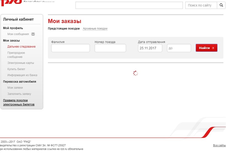Switch to Архивные поездки tab

[95, 29]
